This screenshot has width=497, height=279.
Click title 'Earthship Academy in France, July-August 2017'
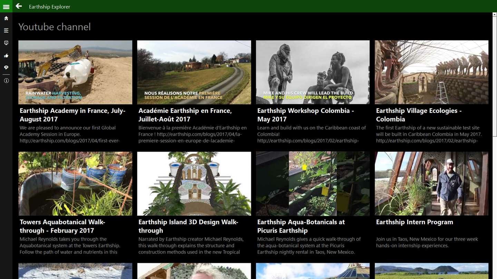pos(72,115)
